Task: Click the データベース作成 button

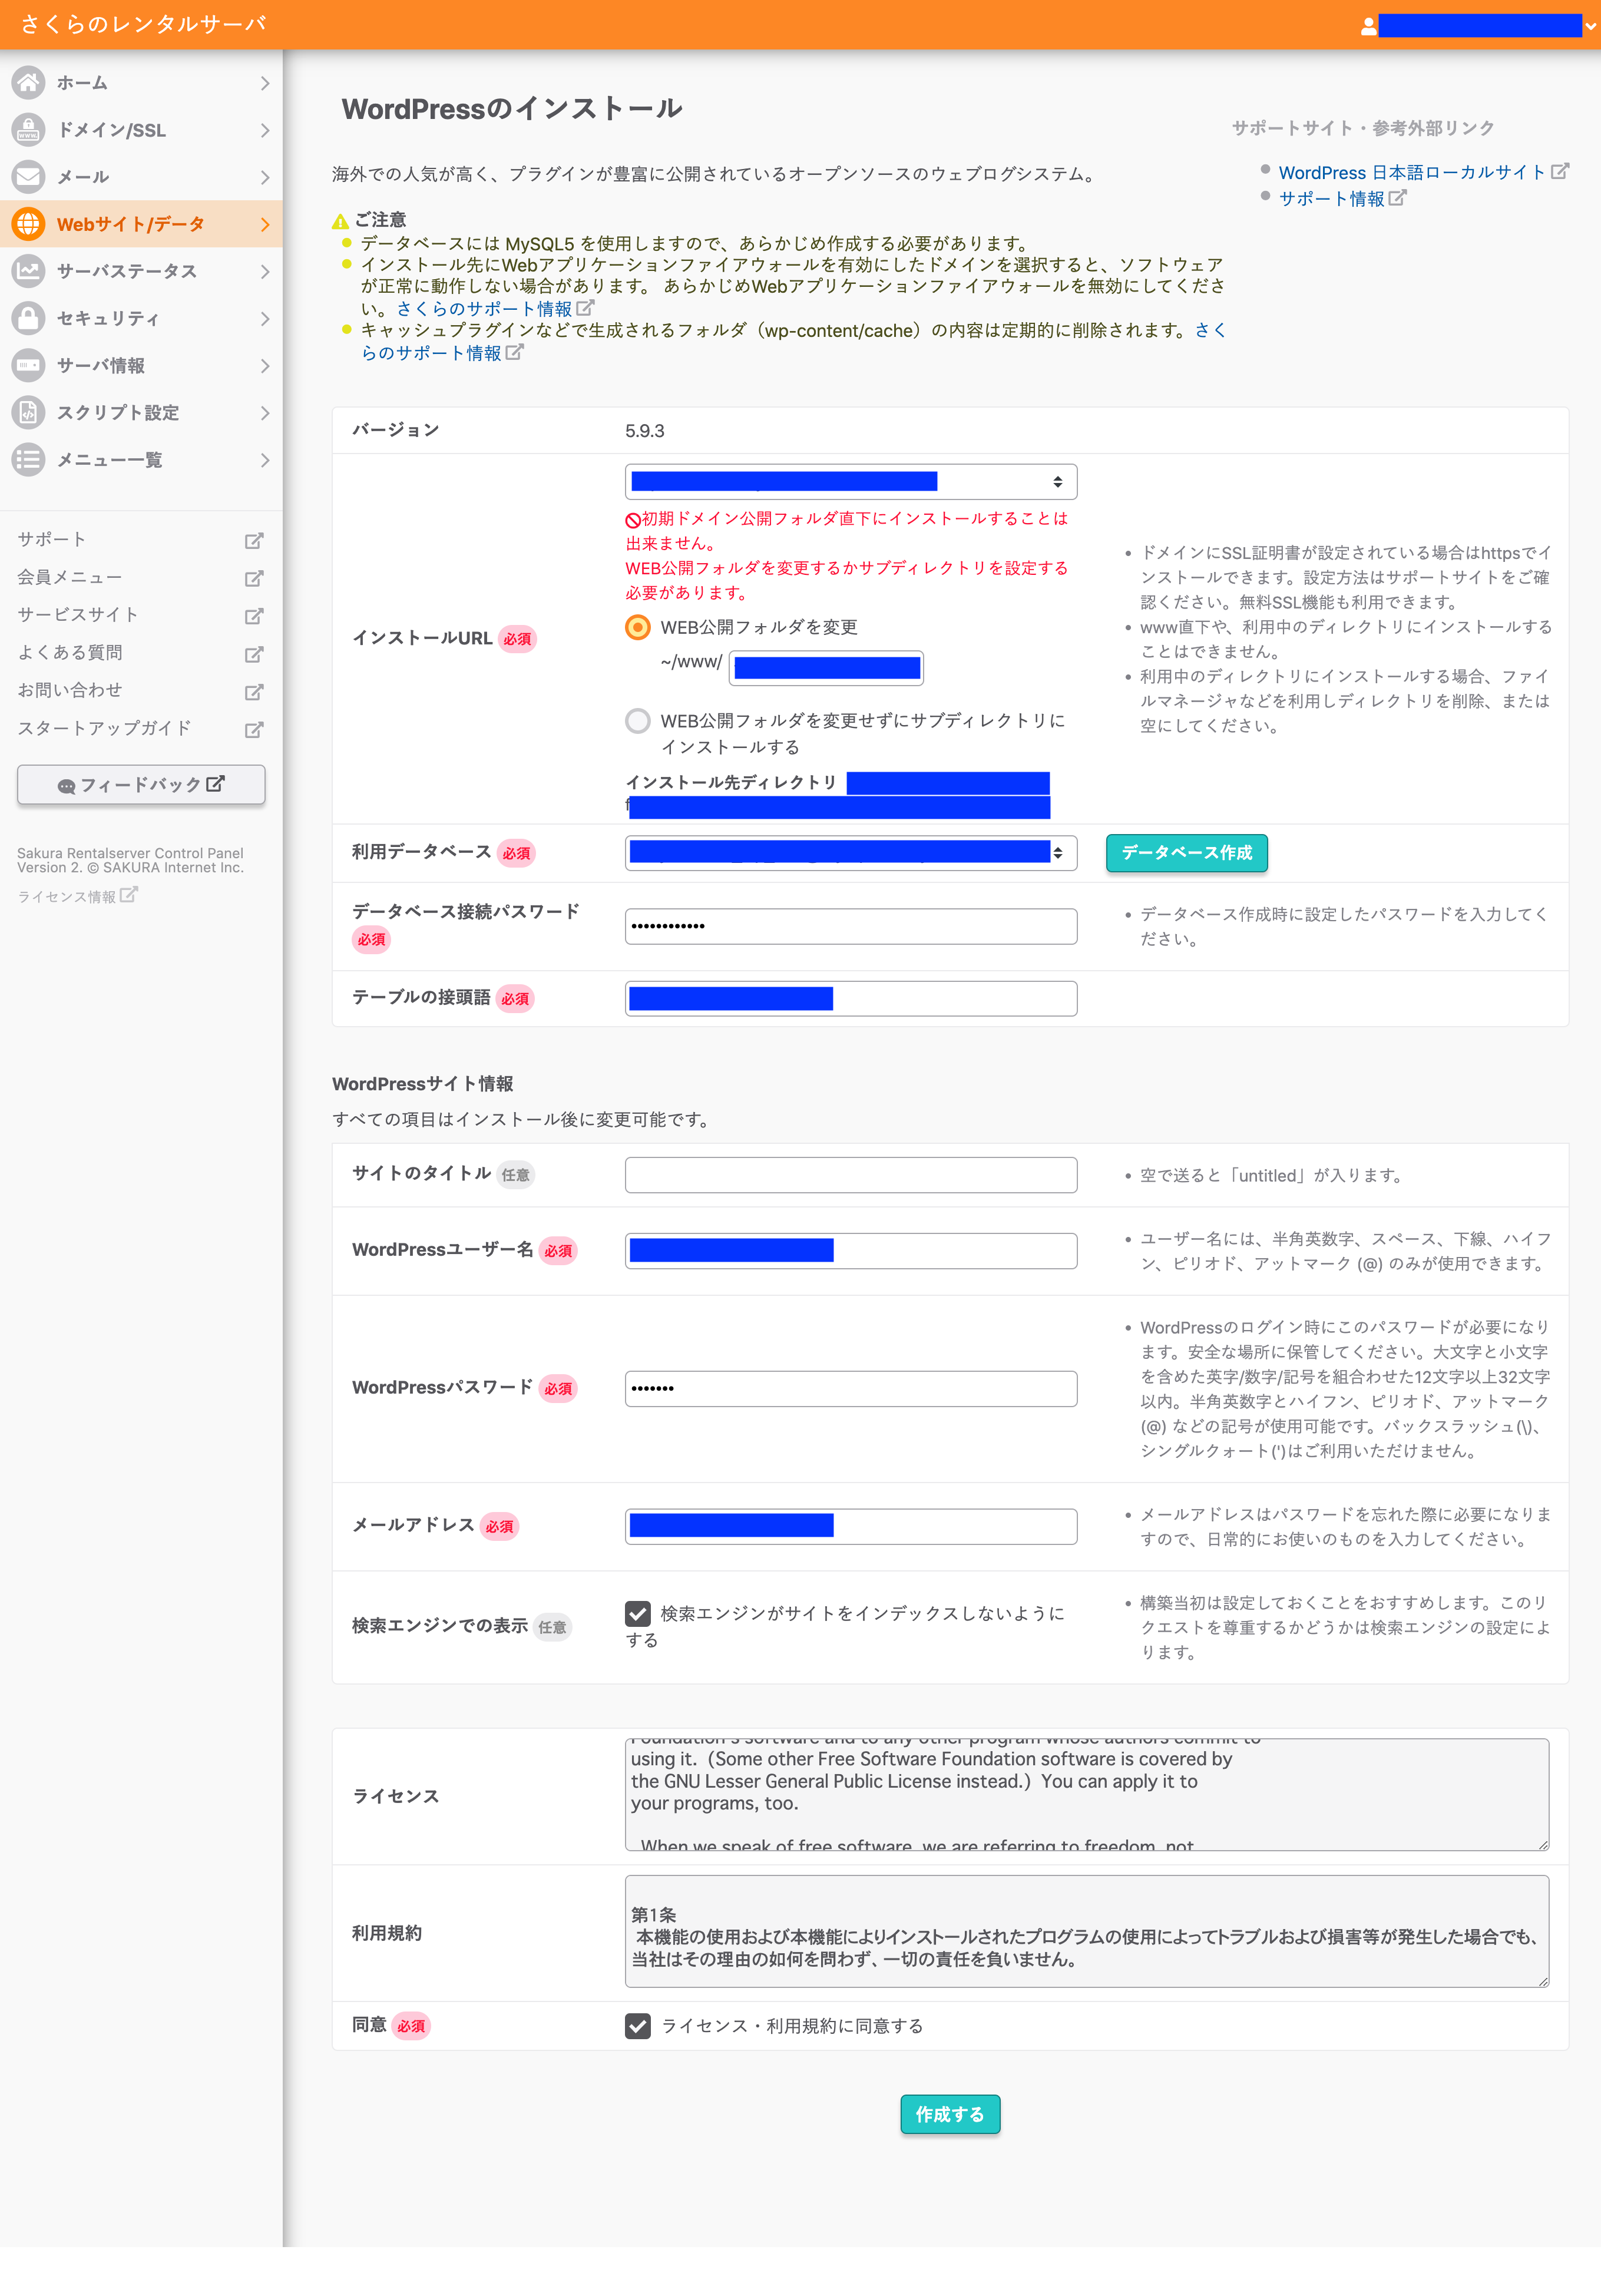Action: [x=1186, y=852]
